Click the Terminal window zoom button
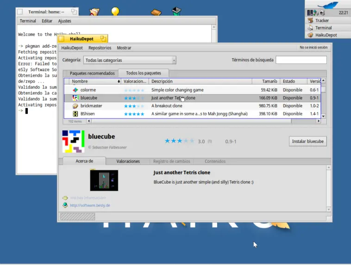The height and width of the screenshot is (265, 351). coord(74,12)
